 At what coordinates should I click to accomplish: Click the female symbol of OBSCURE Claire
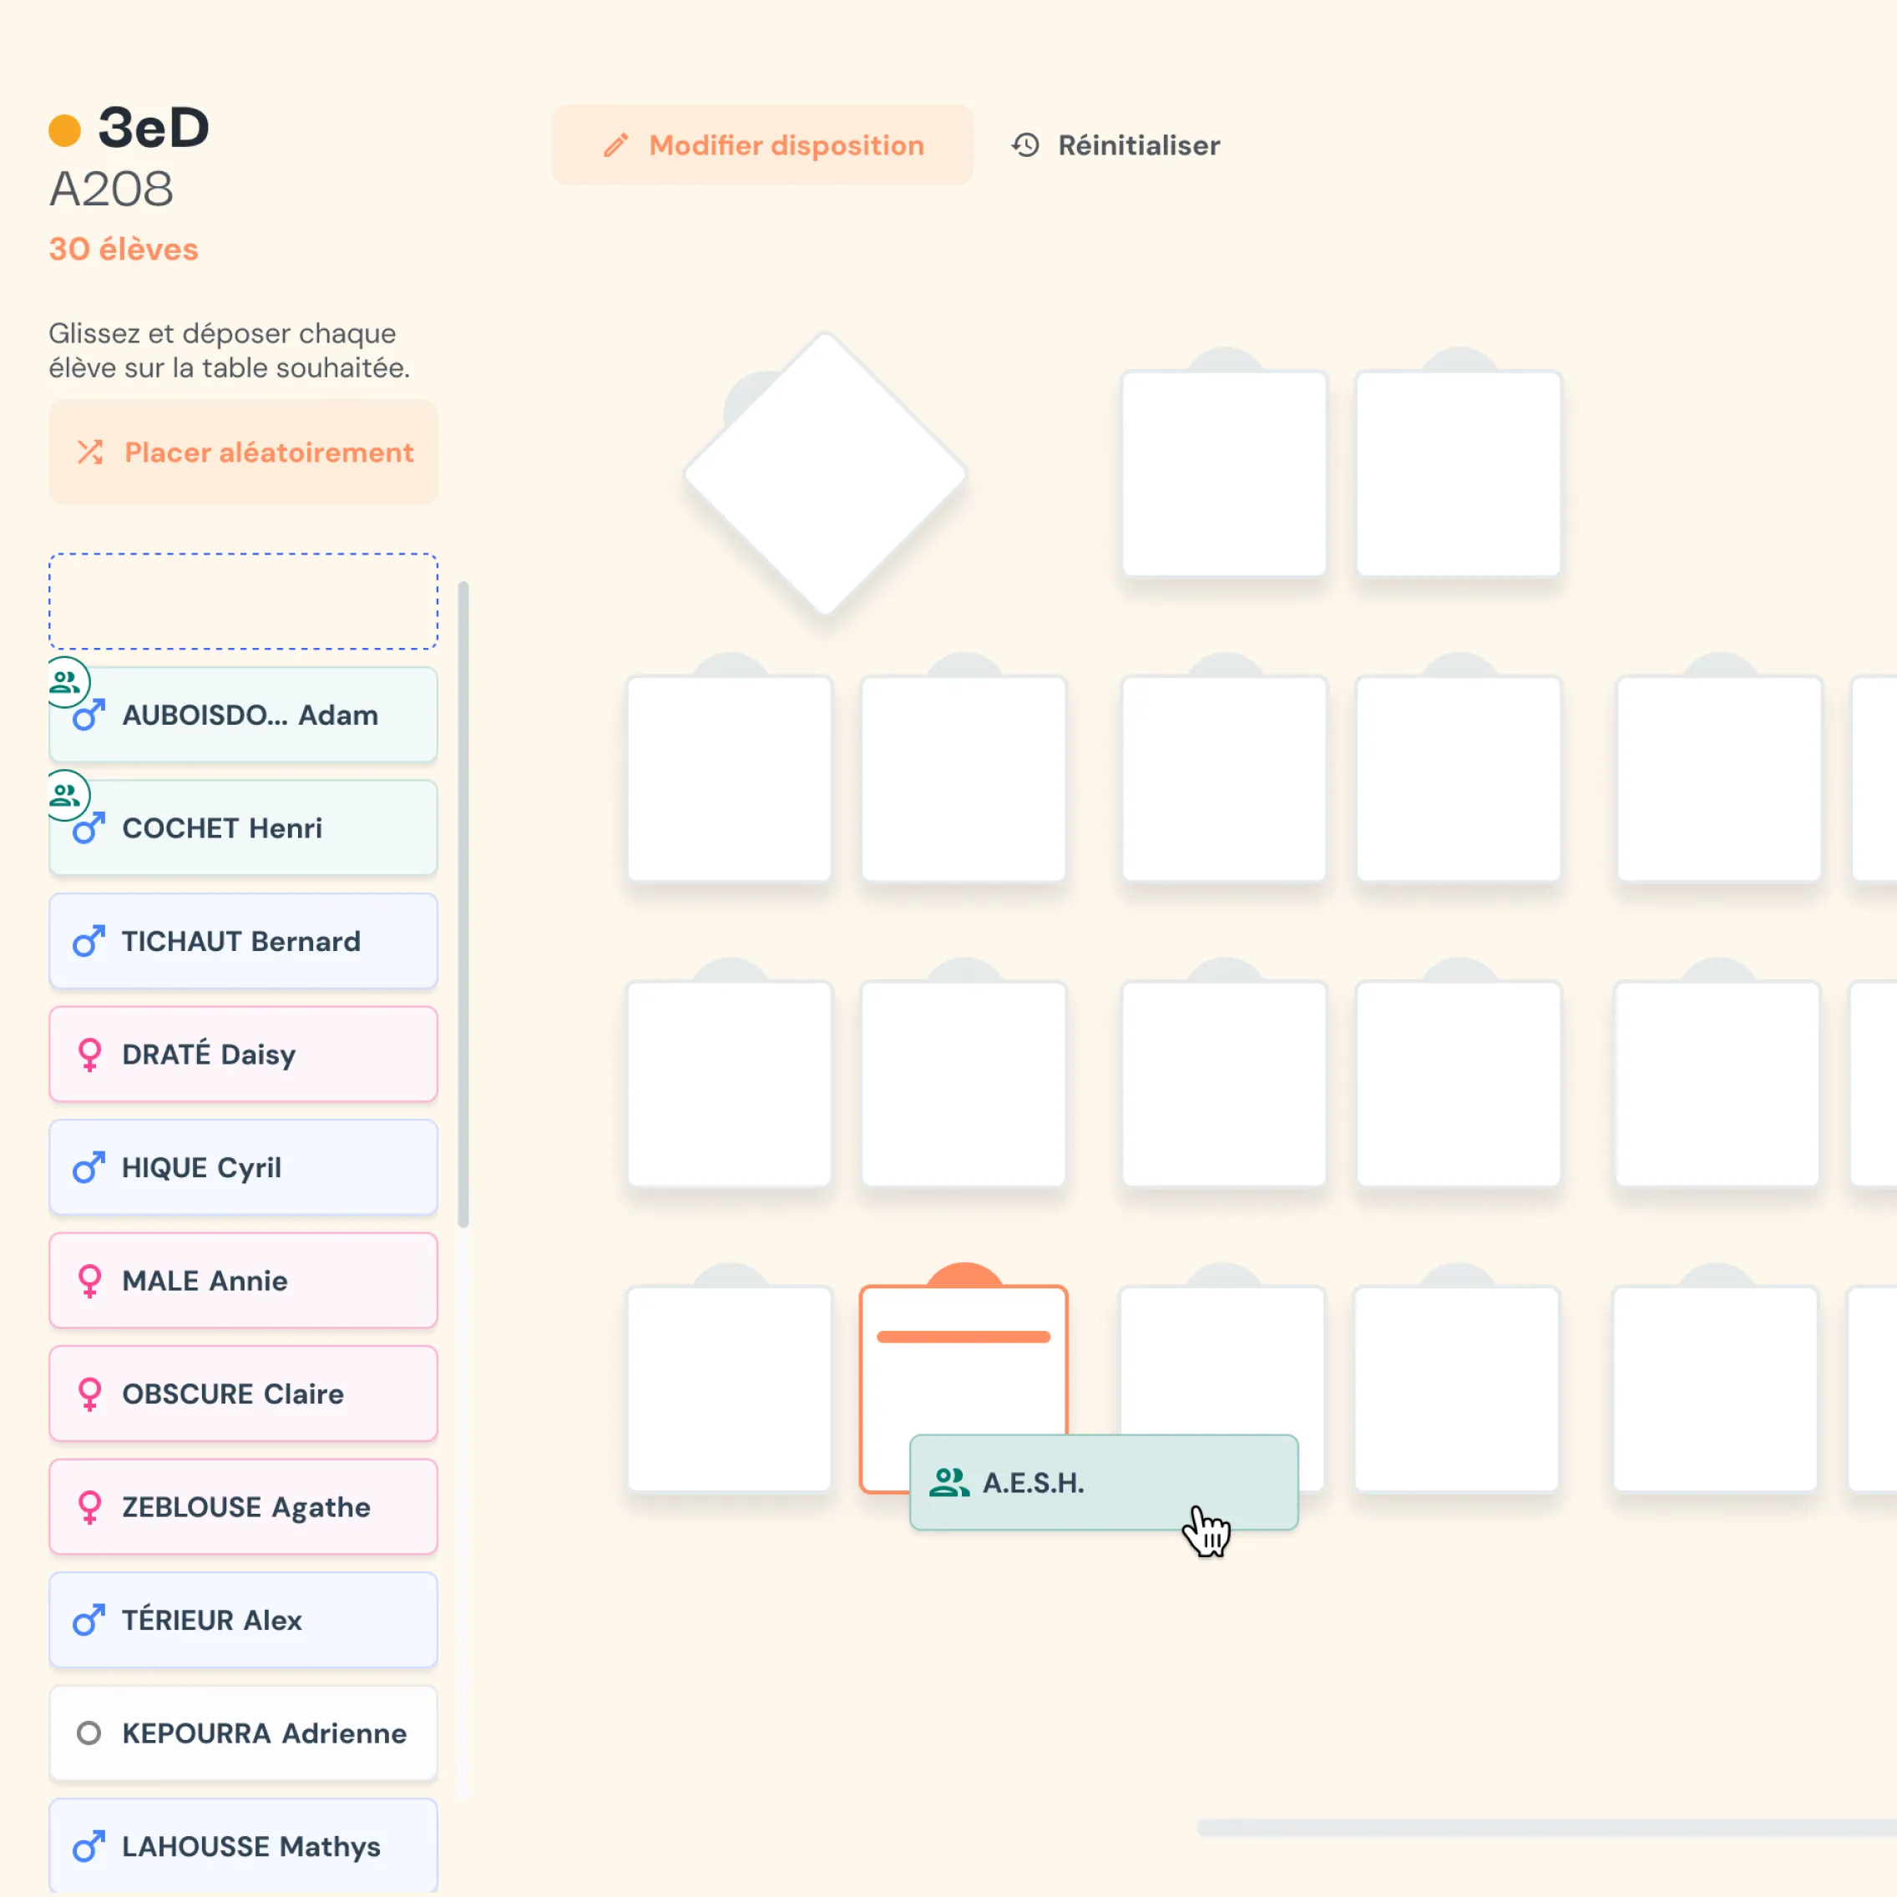click(89, 1394)
